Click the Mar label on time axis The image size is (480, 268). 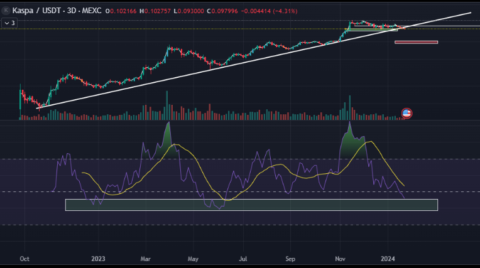(x=145, y=259)
